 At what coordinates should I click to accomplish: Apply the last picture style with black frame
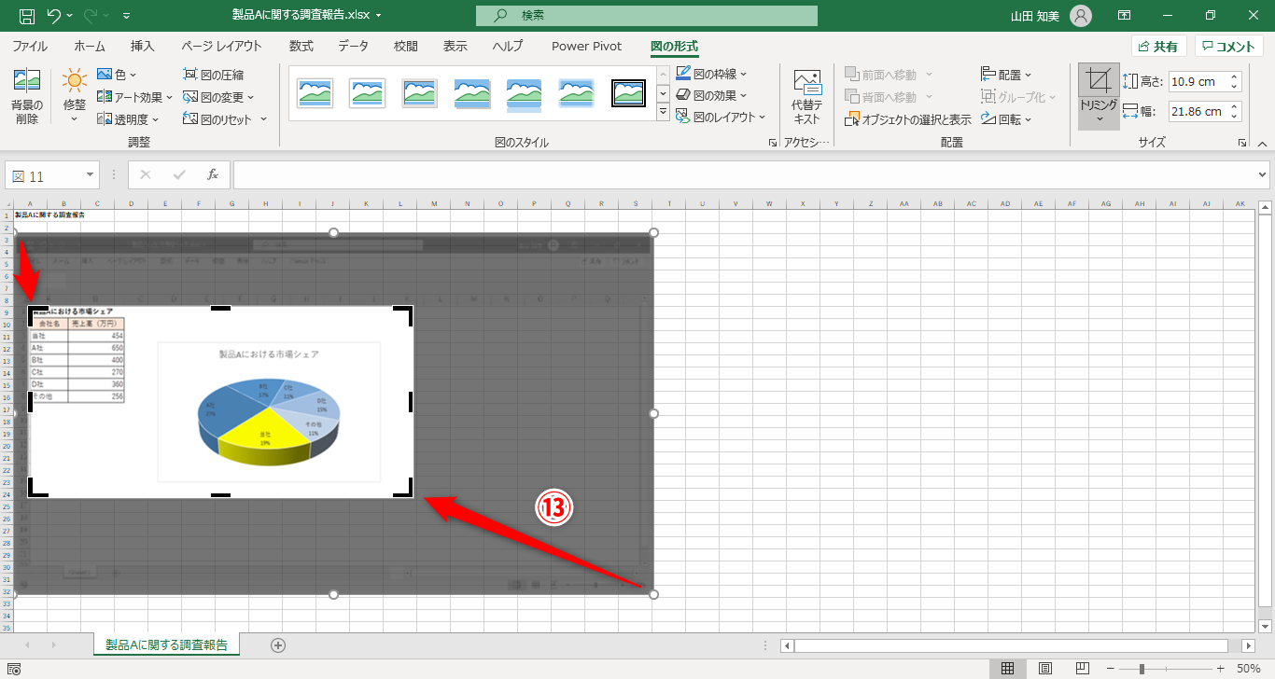pyautogui.click(x=629, y=92)
